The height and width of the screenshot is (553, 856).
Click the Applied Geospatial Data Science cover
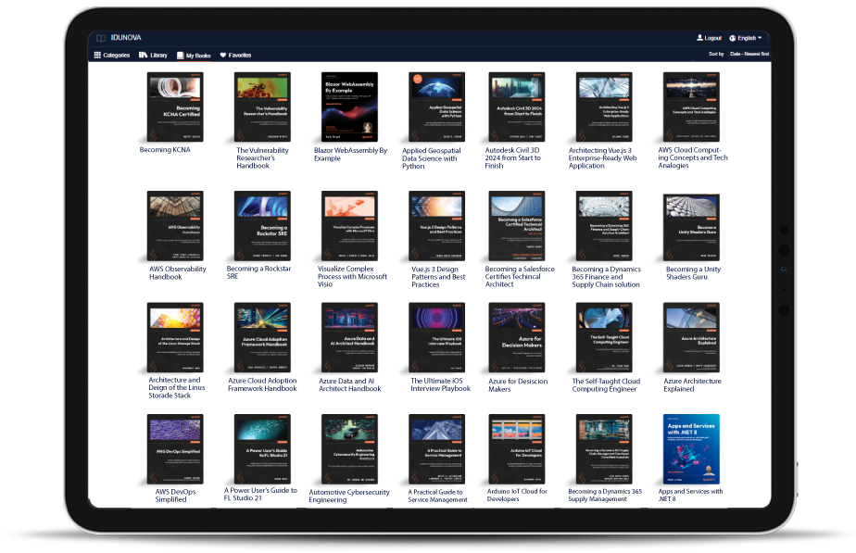click(x=436, y=107)
